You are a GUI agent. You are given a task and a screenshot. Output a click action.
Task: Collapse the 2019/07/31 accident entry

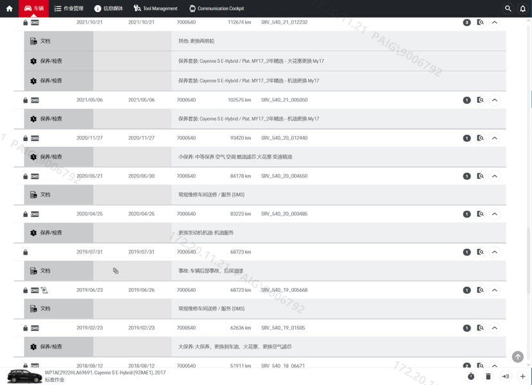click(x=495, y=252)
